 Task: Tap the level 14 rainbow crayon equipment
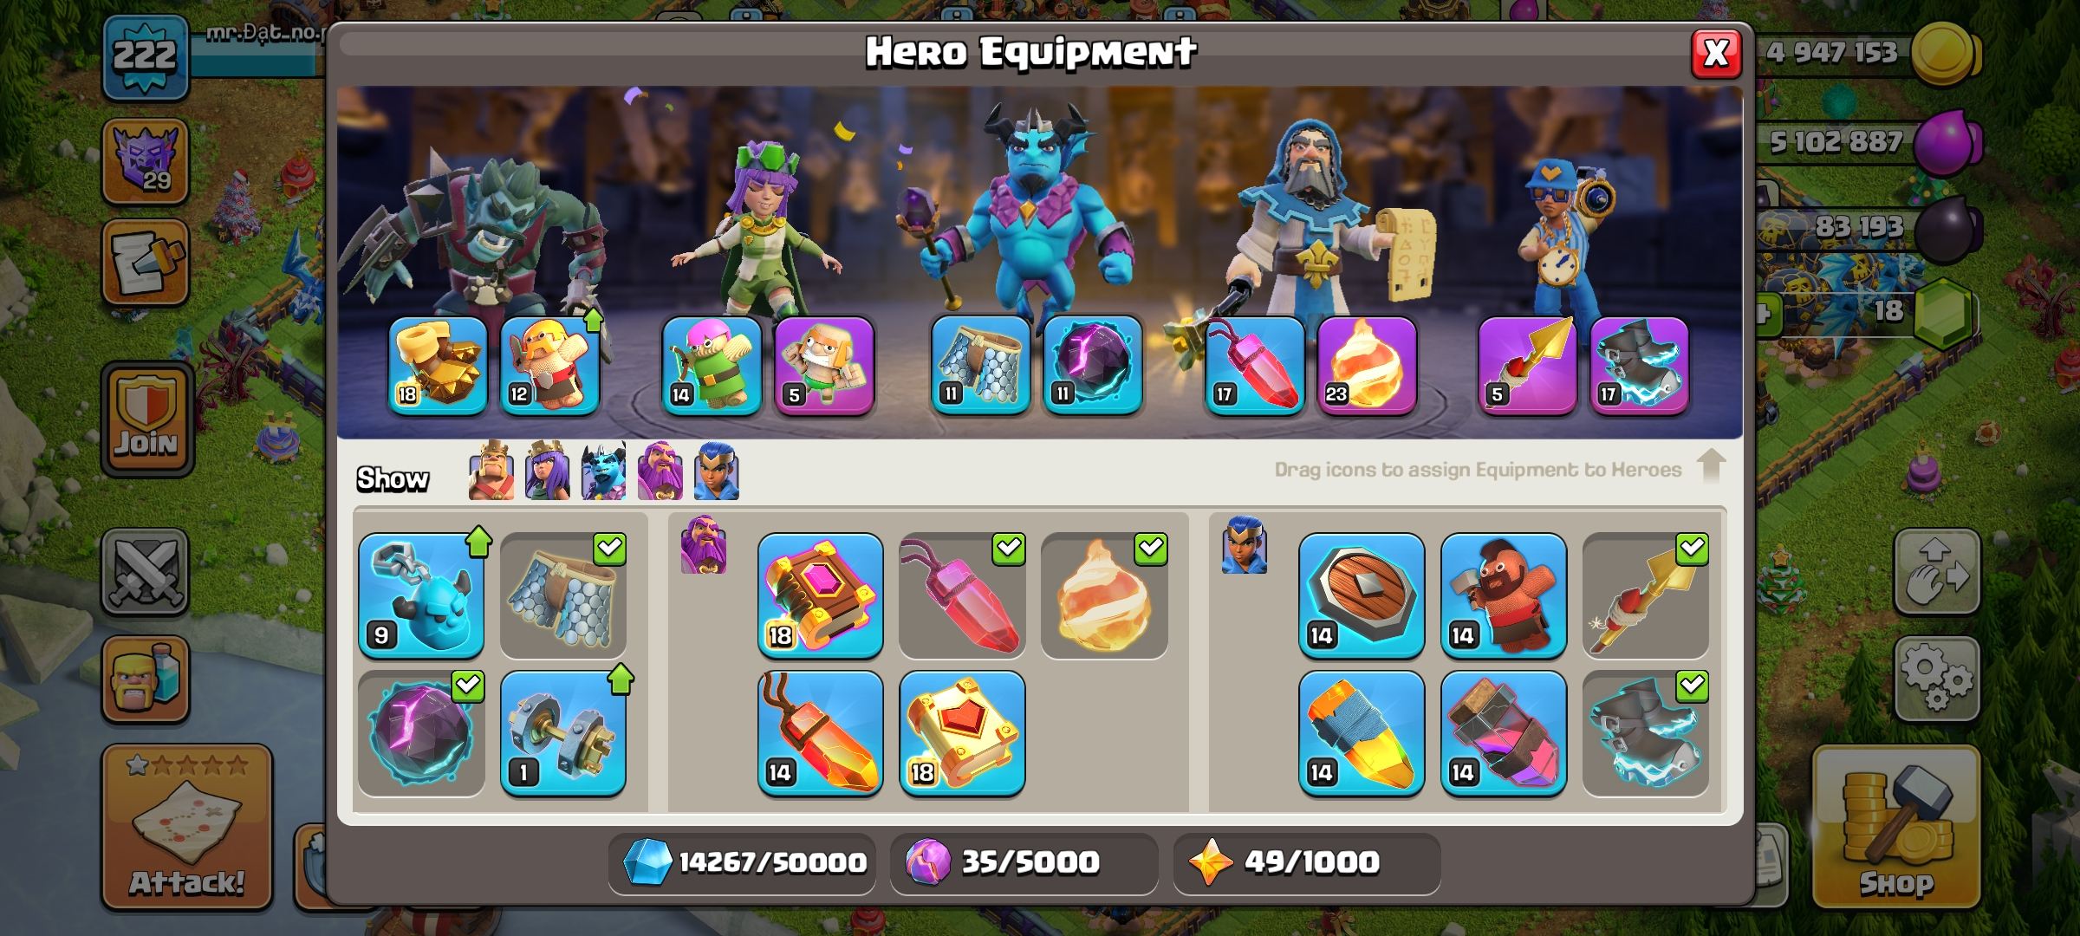click(x=1362, y=733)
